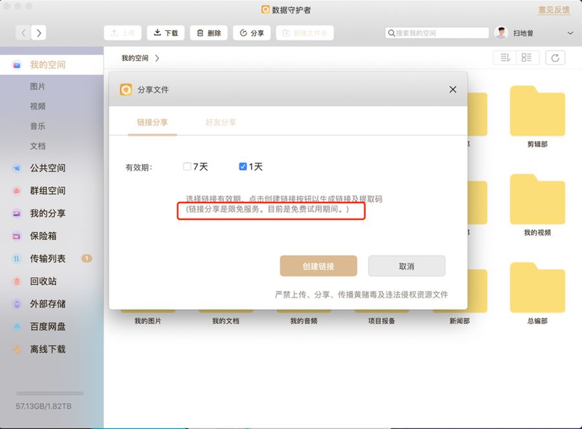Check the 7天 validity checkbox
582x429 pixels.
188,167
